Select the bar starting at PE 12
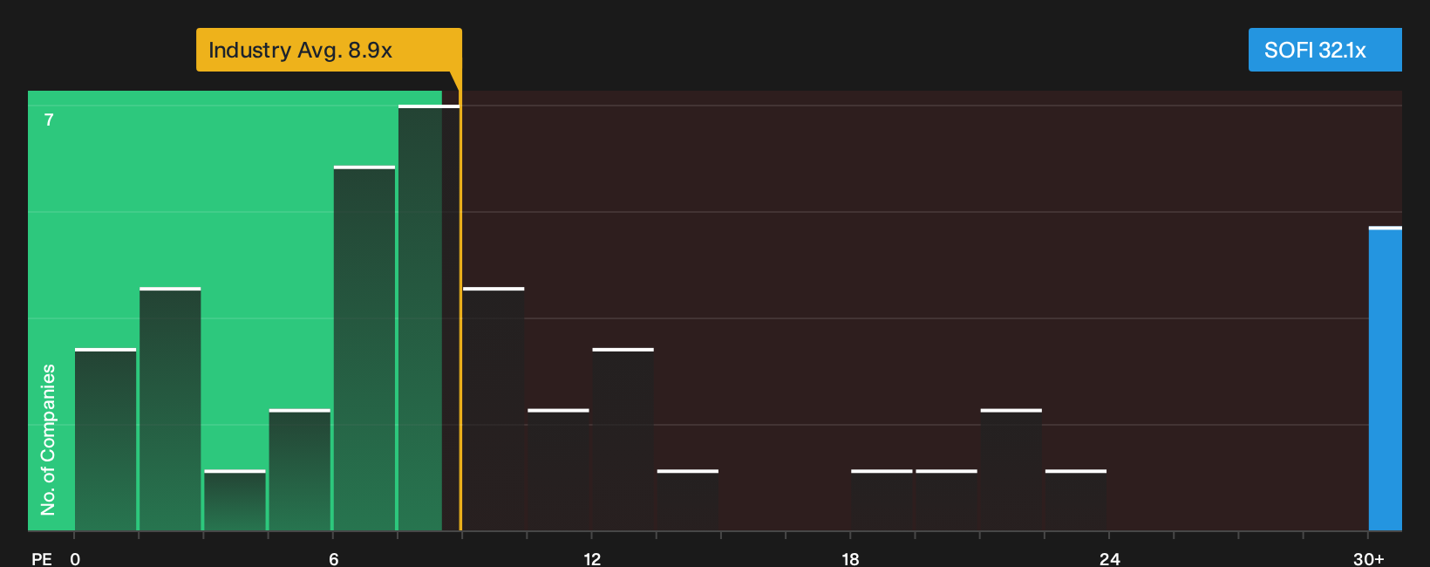The width and height of the screenshot is (1430, 567). coord(623,440)
